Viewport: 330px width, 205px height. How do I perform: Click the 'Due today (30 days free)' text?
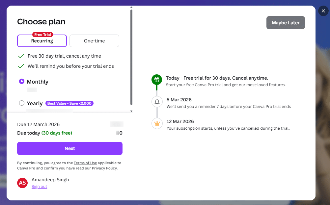tap(44, 133)
